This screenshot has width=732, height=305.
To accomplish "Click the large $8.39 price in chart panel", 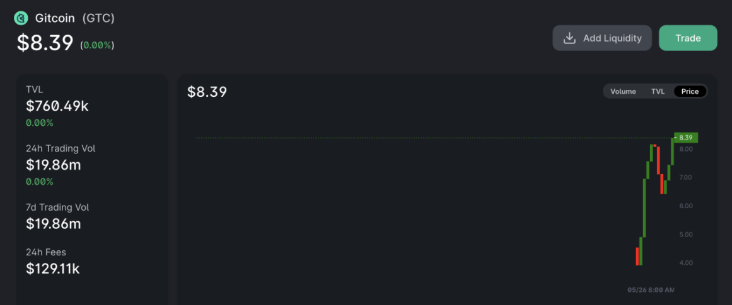I will point(207,92).
